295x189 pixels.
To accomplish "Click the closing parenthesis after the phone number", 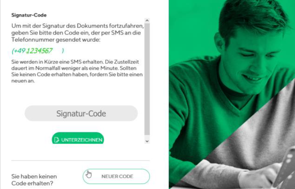I will pyautogui.click(x=63, y=51).
